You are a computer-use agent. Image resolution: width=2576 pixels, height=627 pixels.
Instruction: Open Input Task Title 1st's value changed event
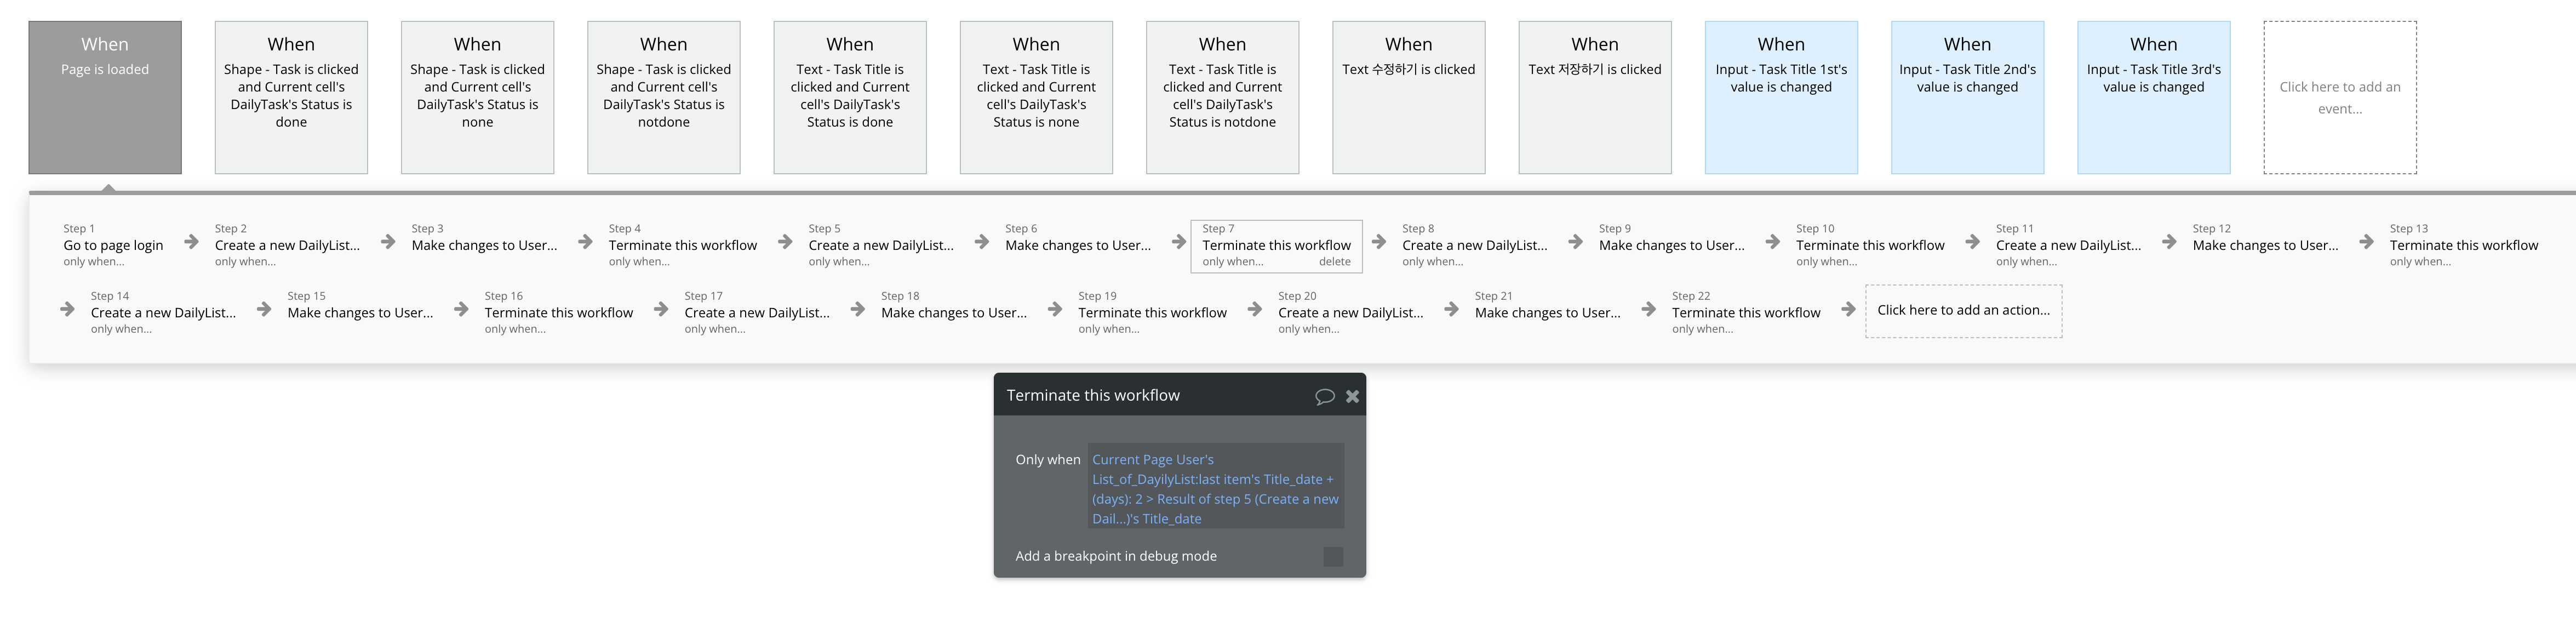[1780, 98]
